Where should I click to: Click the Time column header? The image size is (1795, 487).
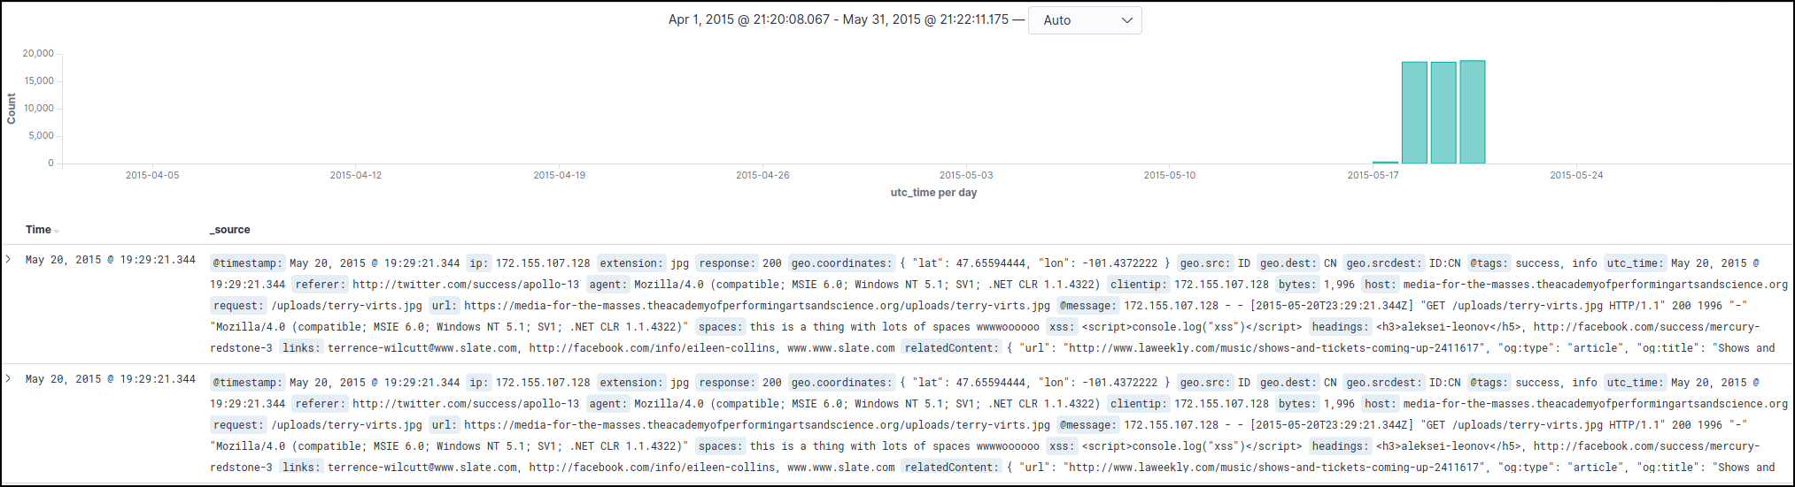pos(38,230)
